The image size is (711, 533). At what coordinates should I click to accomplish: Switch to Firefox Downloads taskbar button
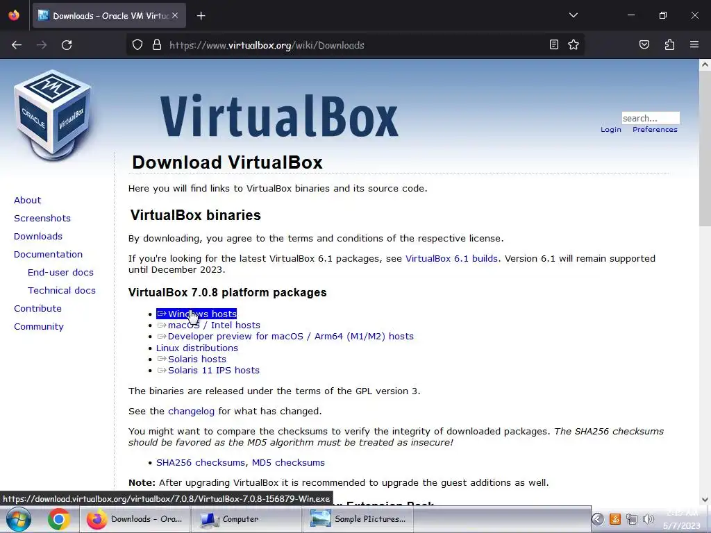134,519
